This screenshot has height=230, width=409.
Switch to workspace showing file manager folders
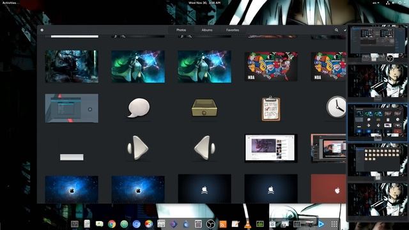(378, 161)
